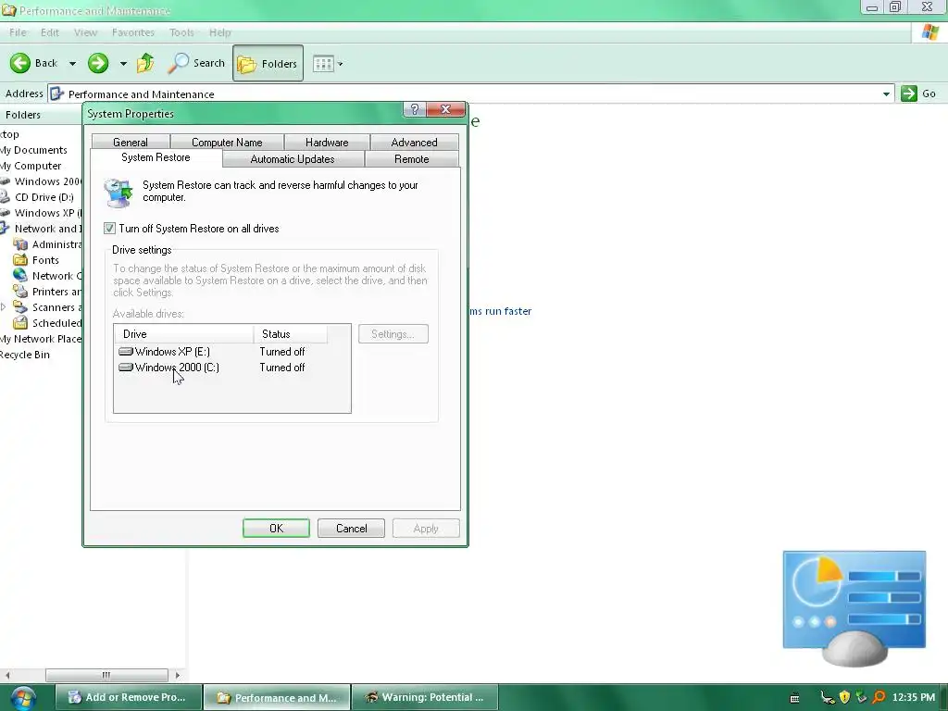The image size is (948, 711).
Task: Open the File menu
Action: pos(18,32)
